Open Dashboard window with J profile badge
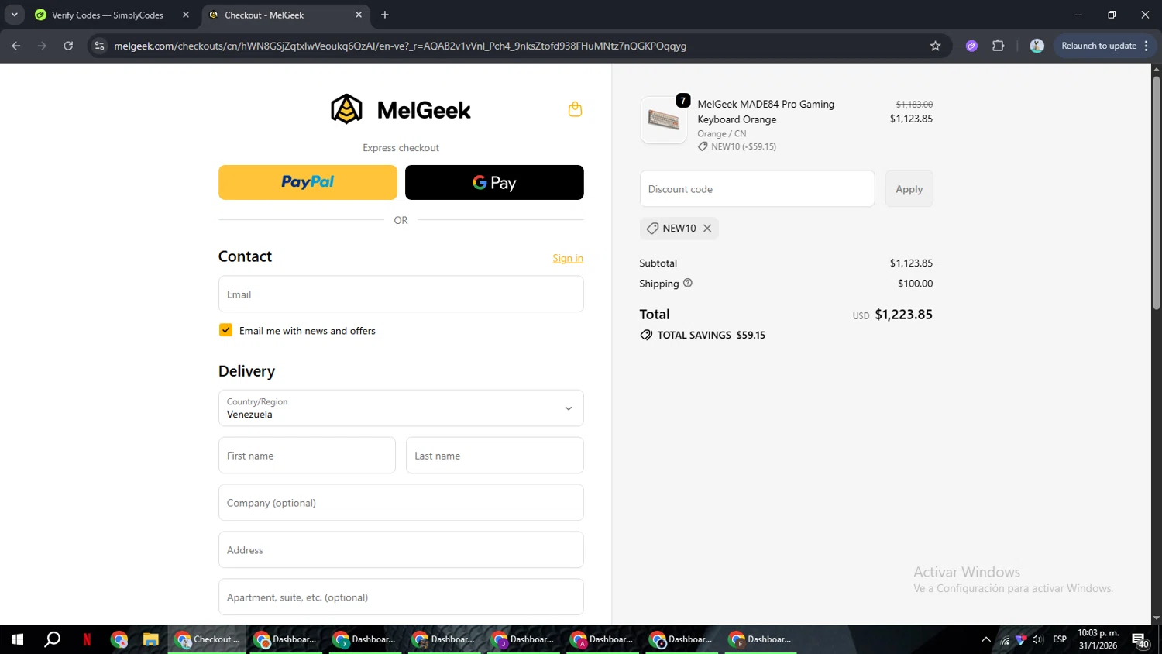The height and width of the screenshot is (654, 1162). click(x=524, y=639)
